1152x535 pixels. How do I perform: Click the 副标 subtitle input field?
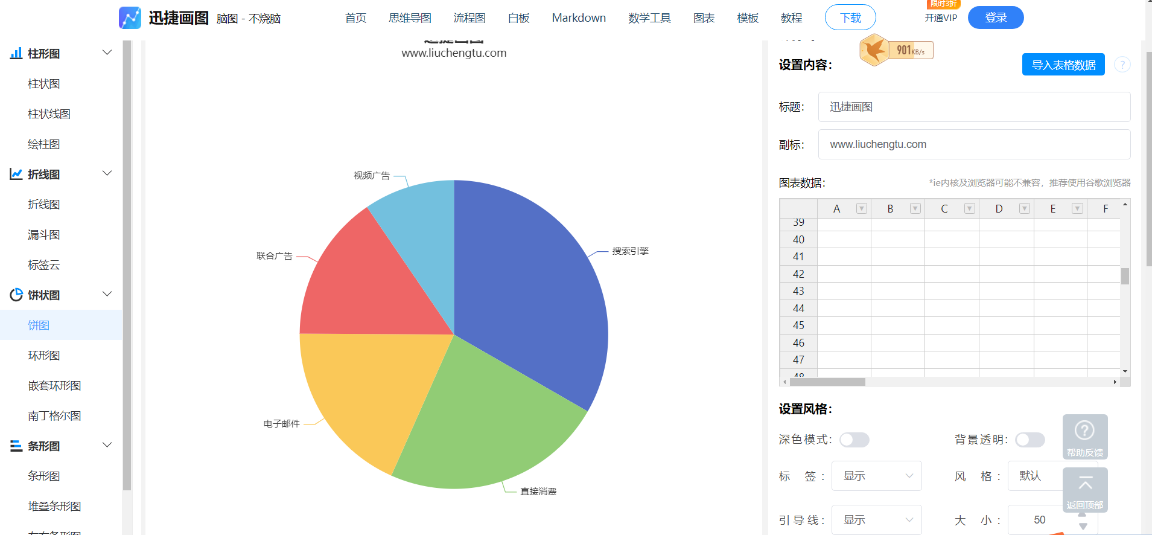click(974, 144)
